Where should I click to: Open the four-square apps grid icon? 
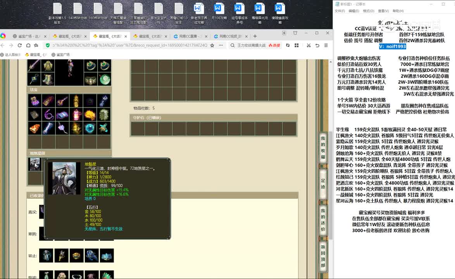tap(296, 45)
